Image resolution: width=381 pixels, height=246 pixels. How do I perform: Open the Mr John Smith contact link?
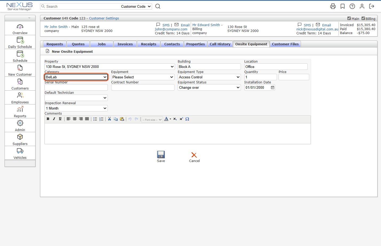pos(56,27)
